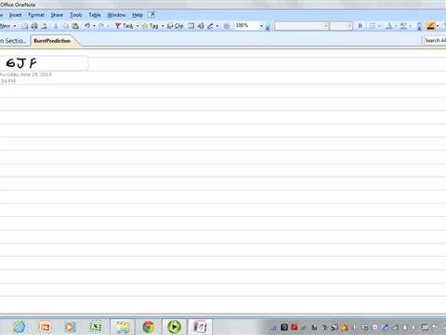Click the icon right of Help menu

pos(151,15)
